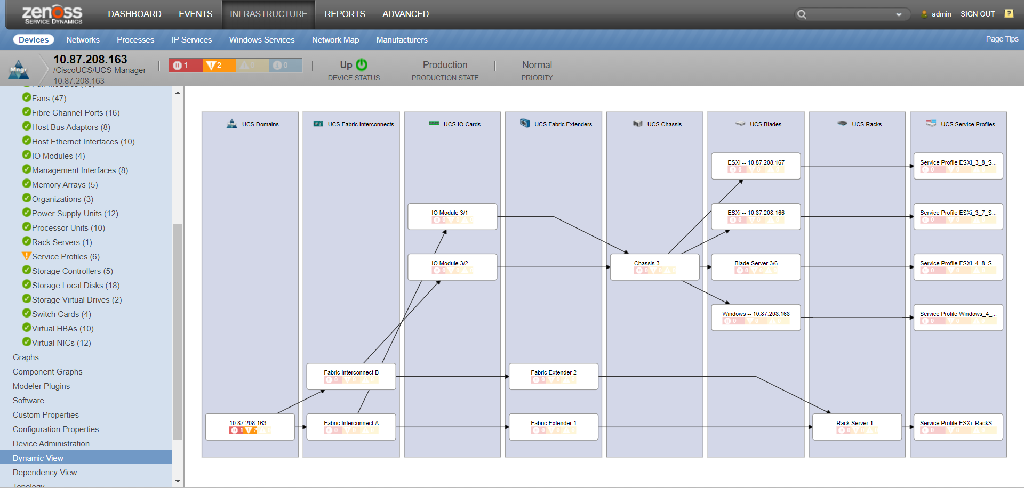
Task: Click the admin user icon
Action: click(x=924, y=14)
